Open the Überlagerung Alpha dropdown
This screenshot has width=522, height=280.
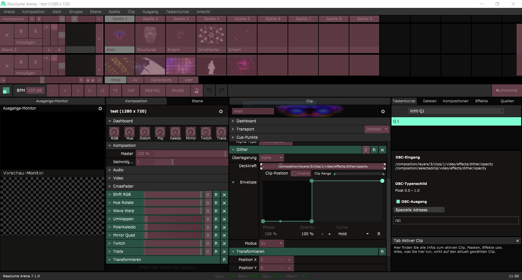pos(272,158)
